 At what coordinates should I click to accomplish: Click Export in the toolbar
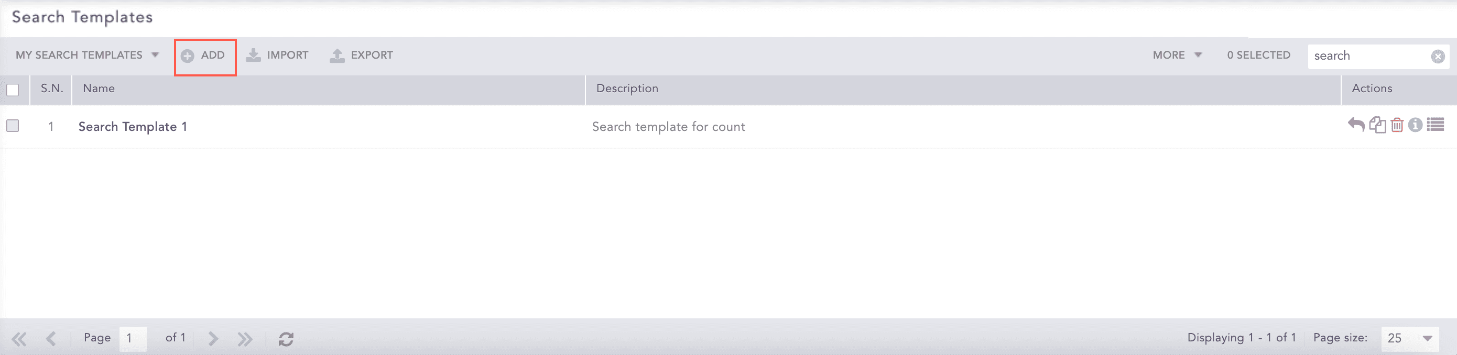point(362,55)
